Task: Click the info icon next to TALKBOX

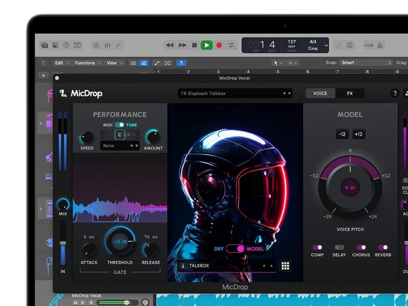Action: 183,266
